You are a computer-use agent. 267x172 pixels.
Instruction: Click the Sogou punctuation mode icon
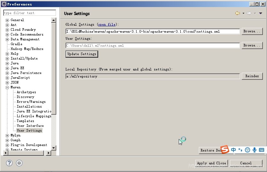coord(240,150)
